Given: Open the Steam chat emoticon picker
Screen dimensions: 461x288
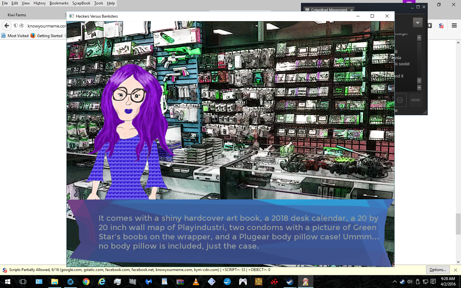Looking at the screenshot, I should pos(400,100).
